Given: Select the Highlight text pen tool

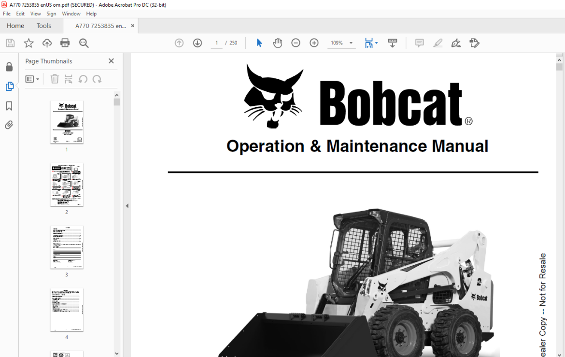Looking at the screenshot, I should click(438, 43).
